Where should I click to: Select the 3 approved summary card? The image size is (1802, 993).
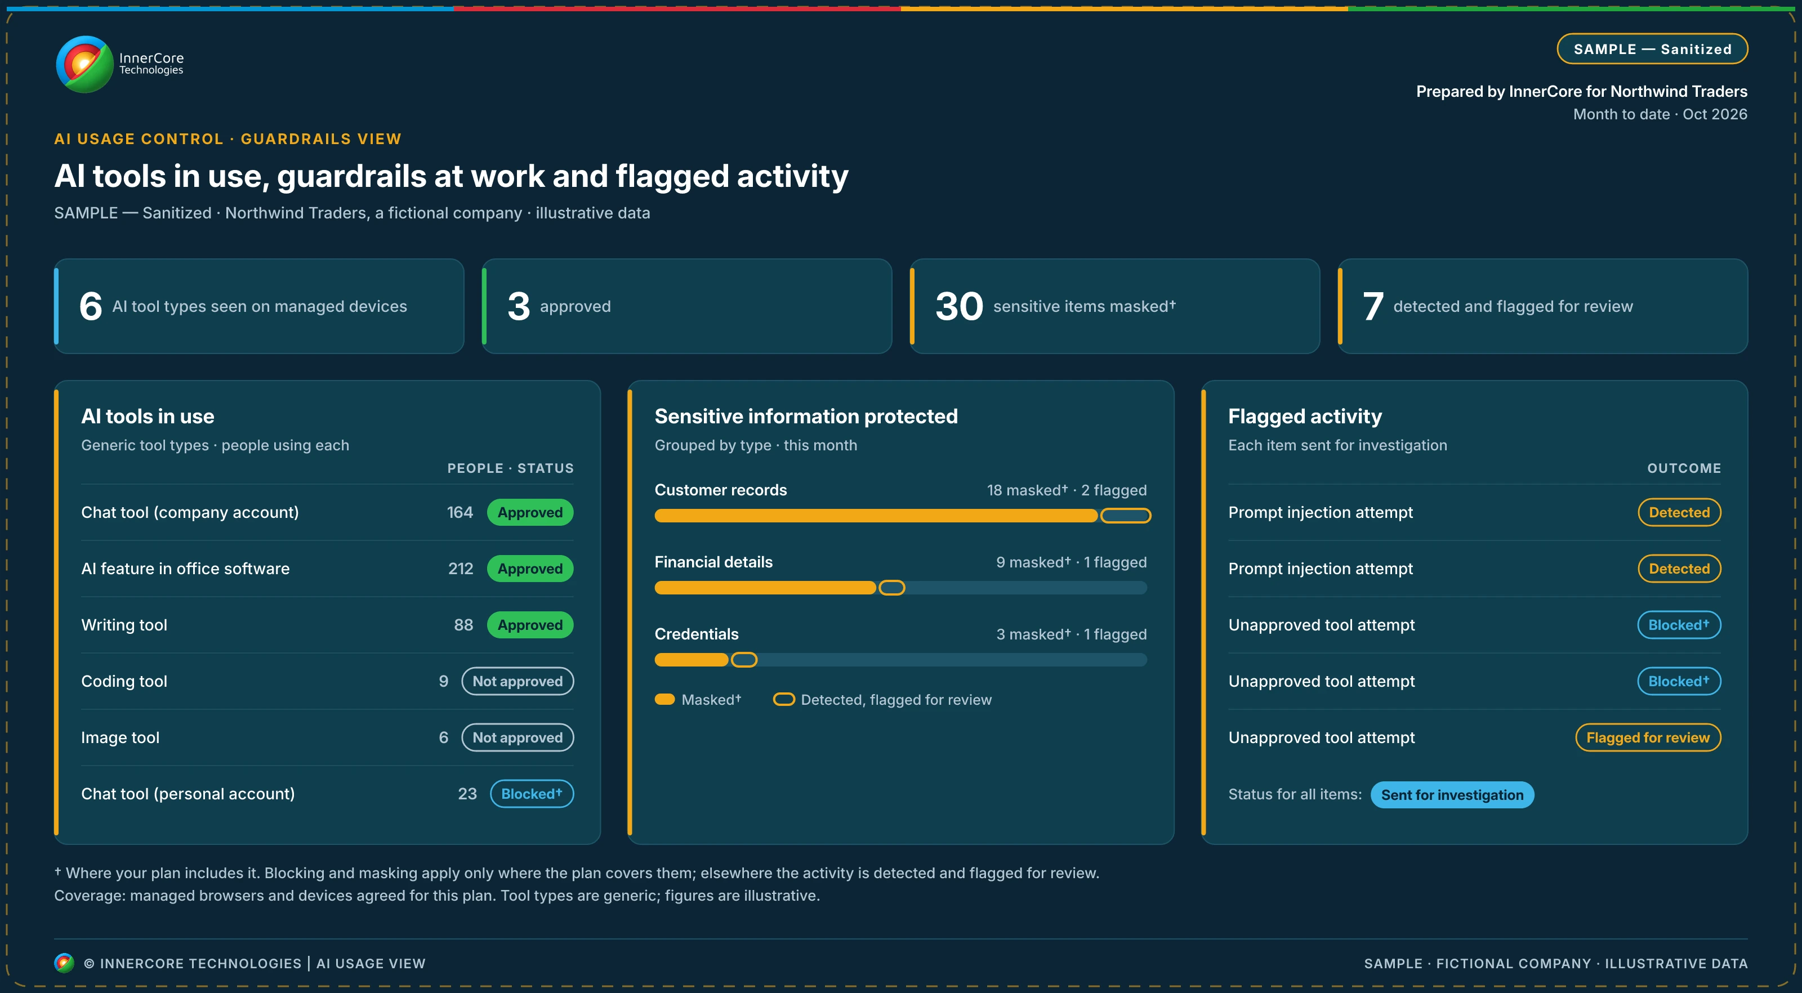(687, 306)
